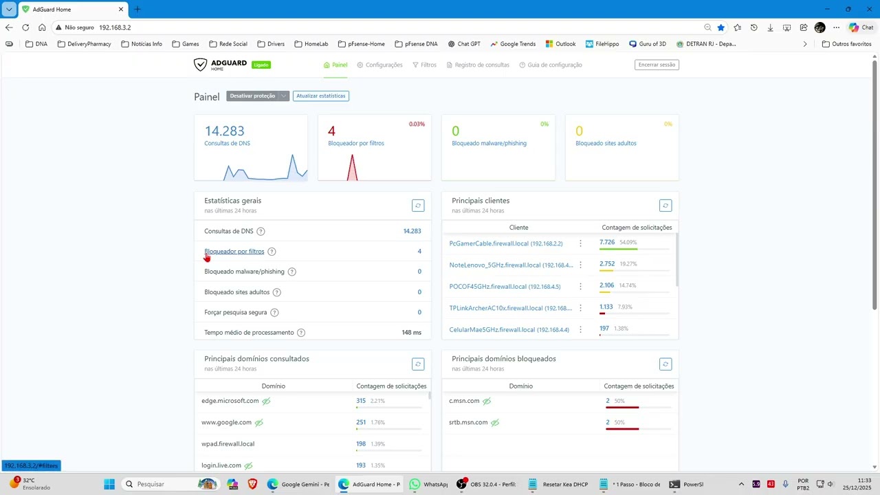Open the HomeLab bookmarks folder
The height and width of the screenshot is (495, 880).
tap(311, 44)
